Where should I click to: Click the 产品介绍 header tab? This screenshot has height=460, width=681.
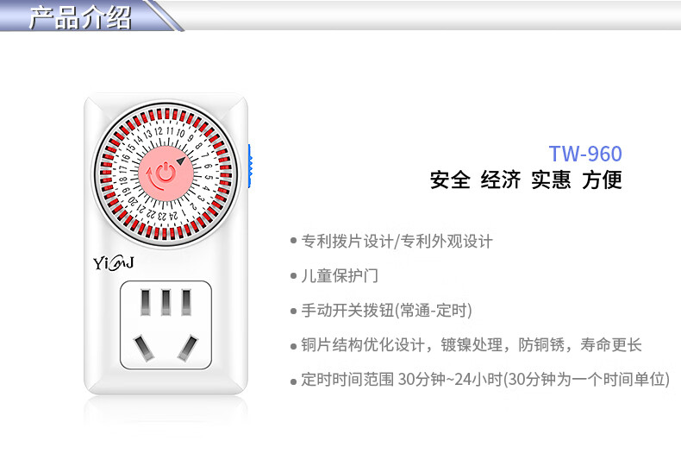[80, 18]
